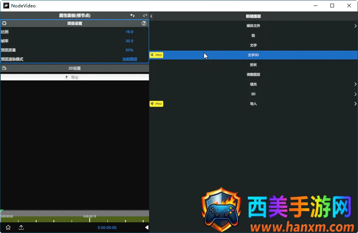Select 文字 from the new layer menu
Image resolution: width=358 pixels, height=233 pixels.
pos(253,45)
